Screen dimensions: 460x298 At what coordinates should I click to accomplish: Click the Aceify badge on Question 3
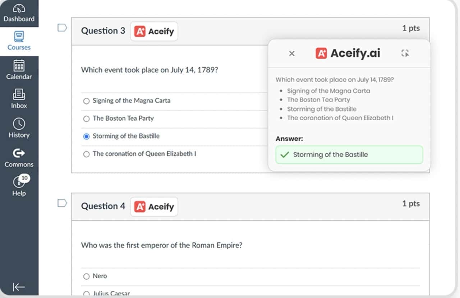click(154, 31)
